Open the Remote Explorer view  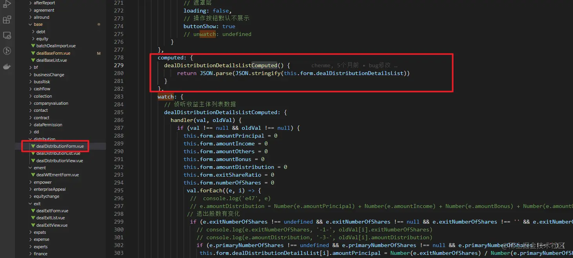click(x=7, y=35)
